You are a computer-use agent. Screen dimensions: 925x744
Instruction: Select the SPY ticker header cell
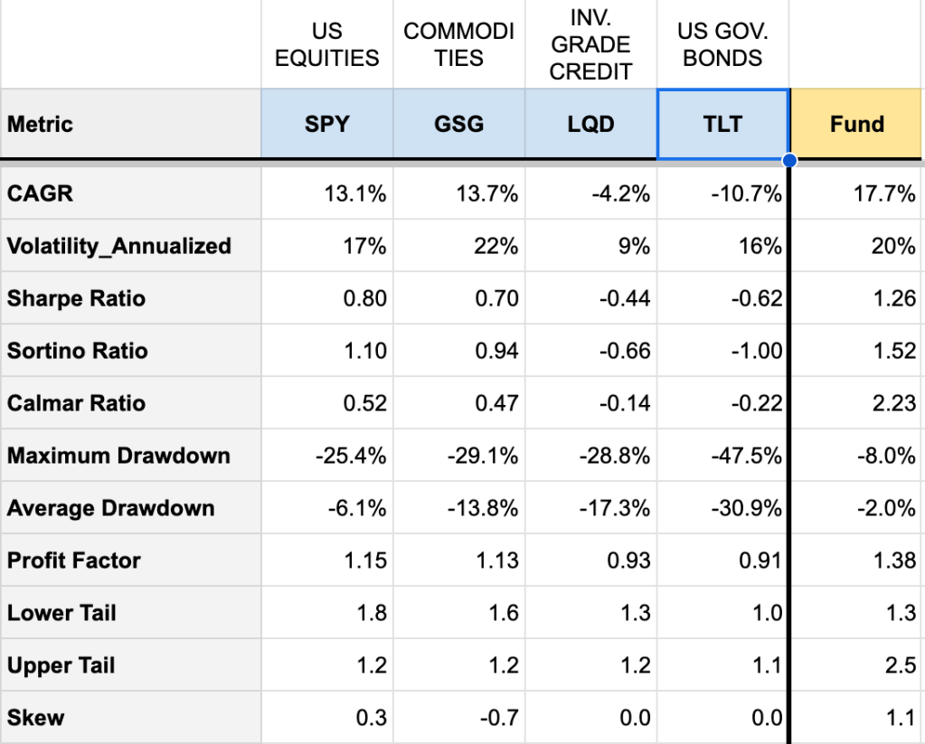(x=326, y=124)
